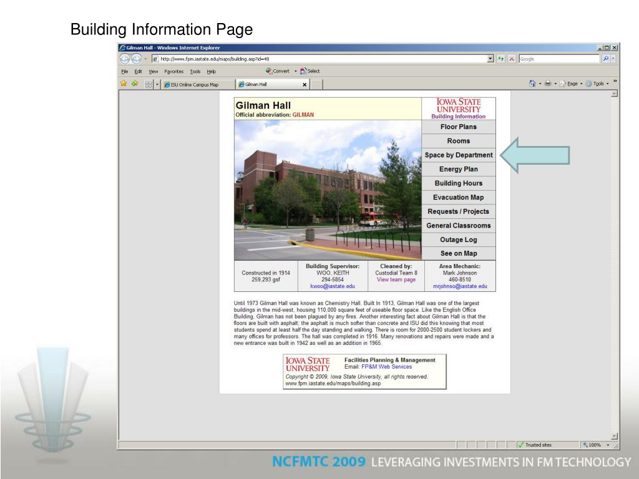Click the Select toolbar button

[310, 71]
